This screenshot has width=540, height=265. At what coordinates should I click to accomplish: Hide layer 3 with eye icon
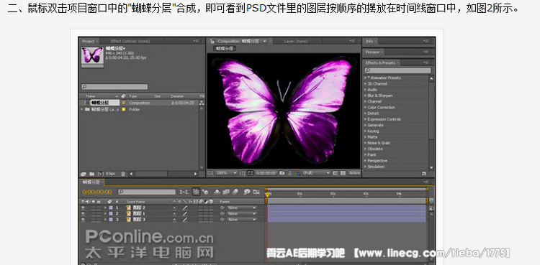click(84, 219)
